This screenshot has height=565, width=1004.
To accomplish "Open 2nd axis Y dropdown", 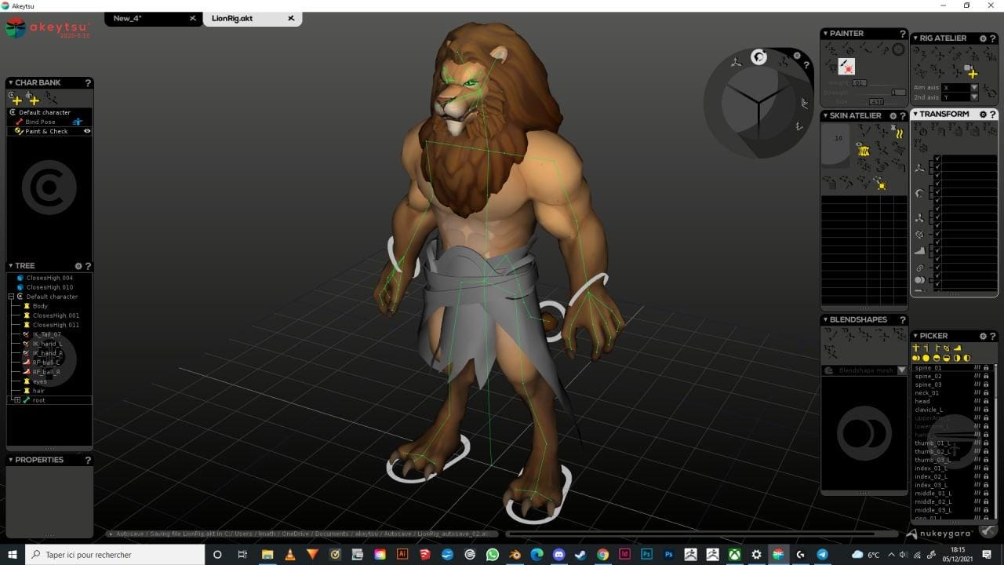I will coord(974,97).
